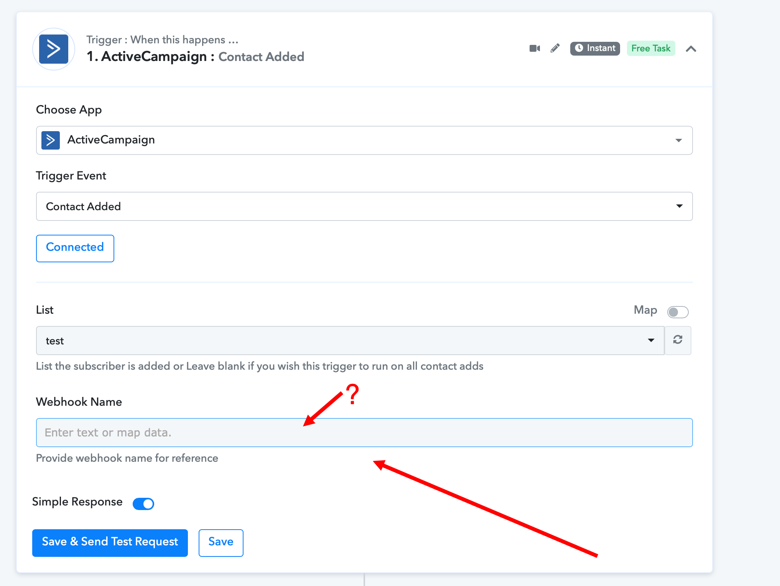Image resolution: width=780 pixels, height=586 pixels.
Task: Click the ActiveCampaign logo in the trigger header
Action: tap(54, 49)
